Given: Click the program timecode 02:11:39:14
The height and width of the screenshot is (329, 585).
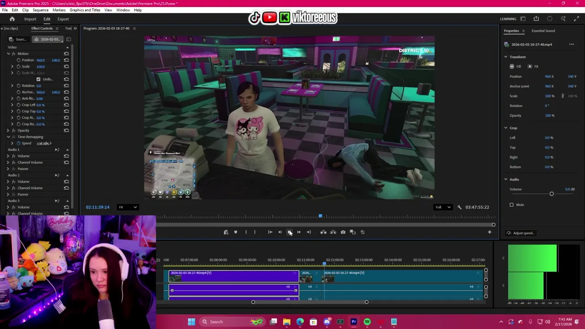Looking at the screenshot, I should click(97, 207).
